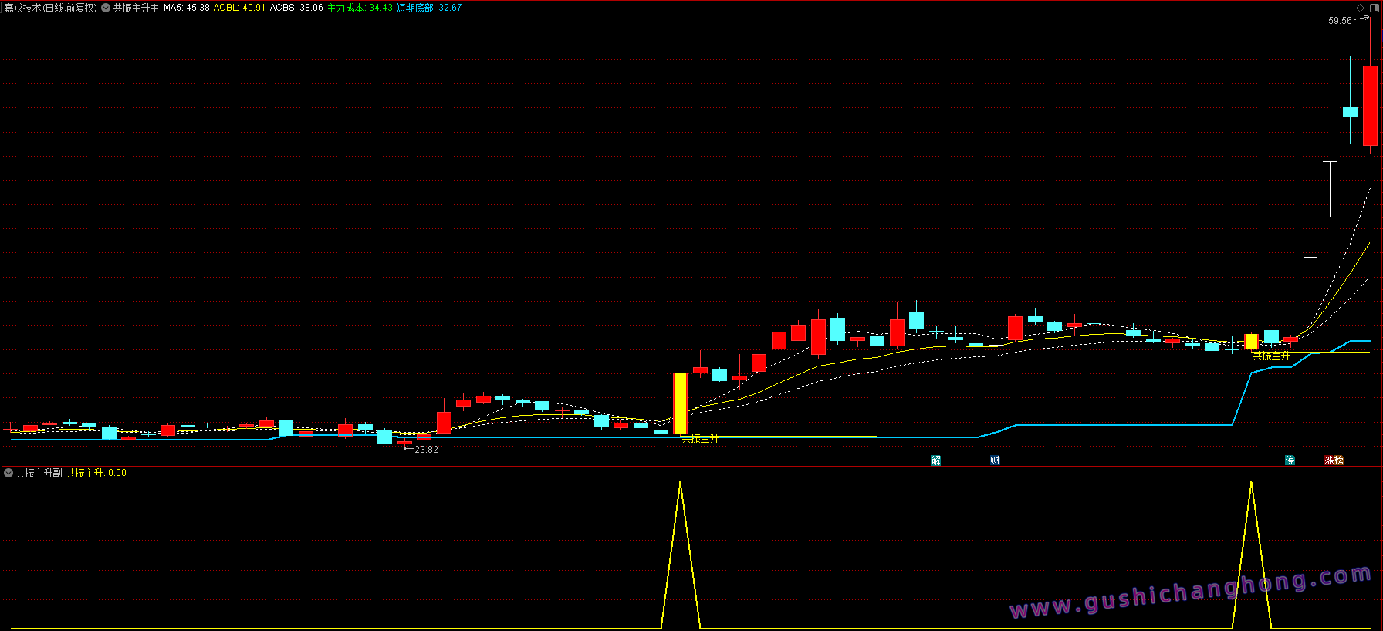Open the 共振主升副 sub-chart dropdown arrow
The height and width of the screenshot is (631, 1383).
[8, 473]
